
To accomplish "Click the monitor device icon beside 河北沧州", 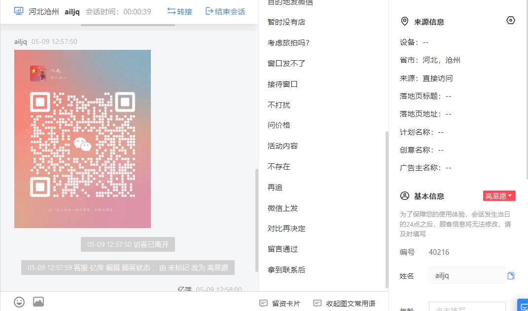I will [19, 11].
